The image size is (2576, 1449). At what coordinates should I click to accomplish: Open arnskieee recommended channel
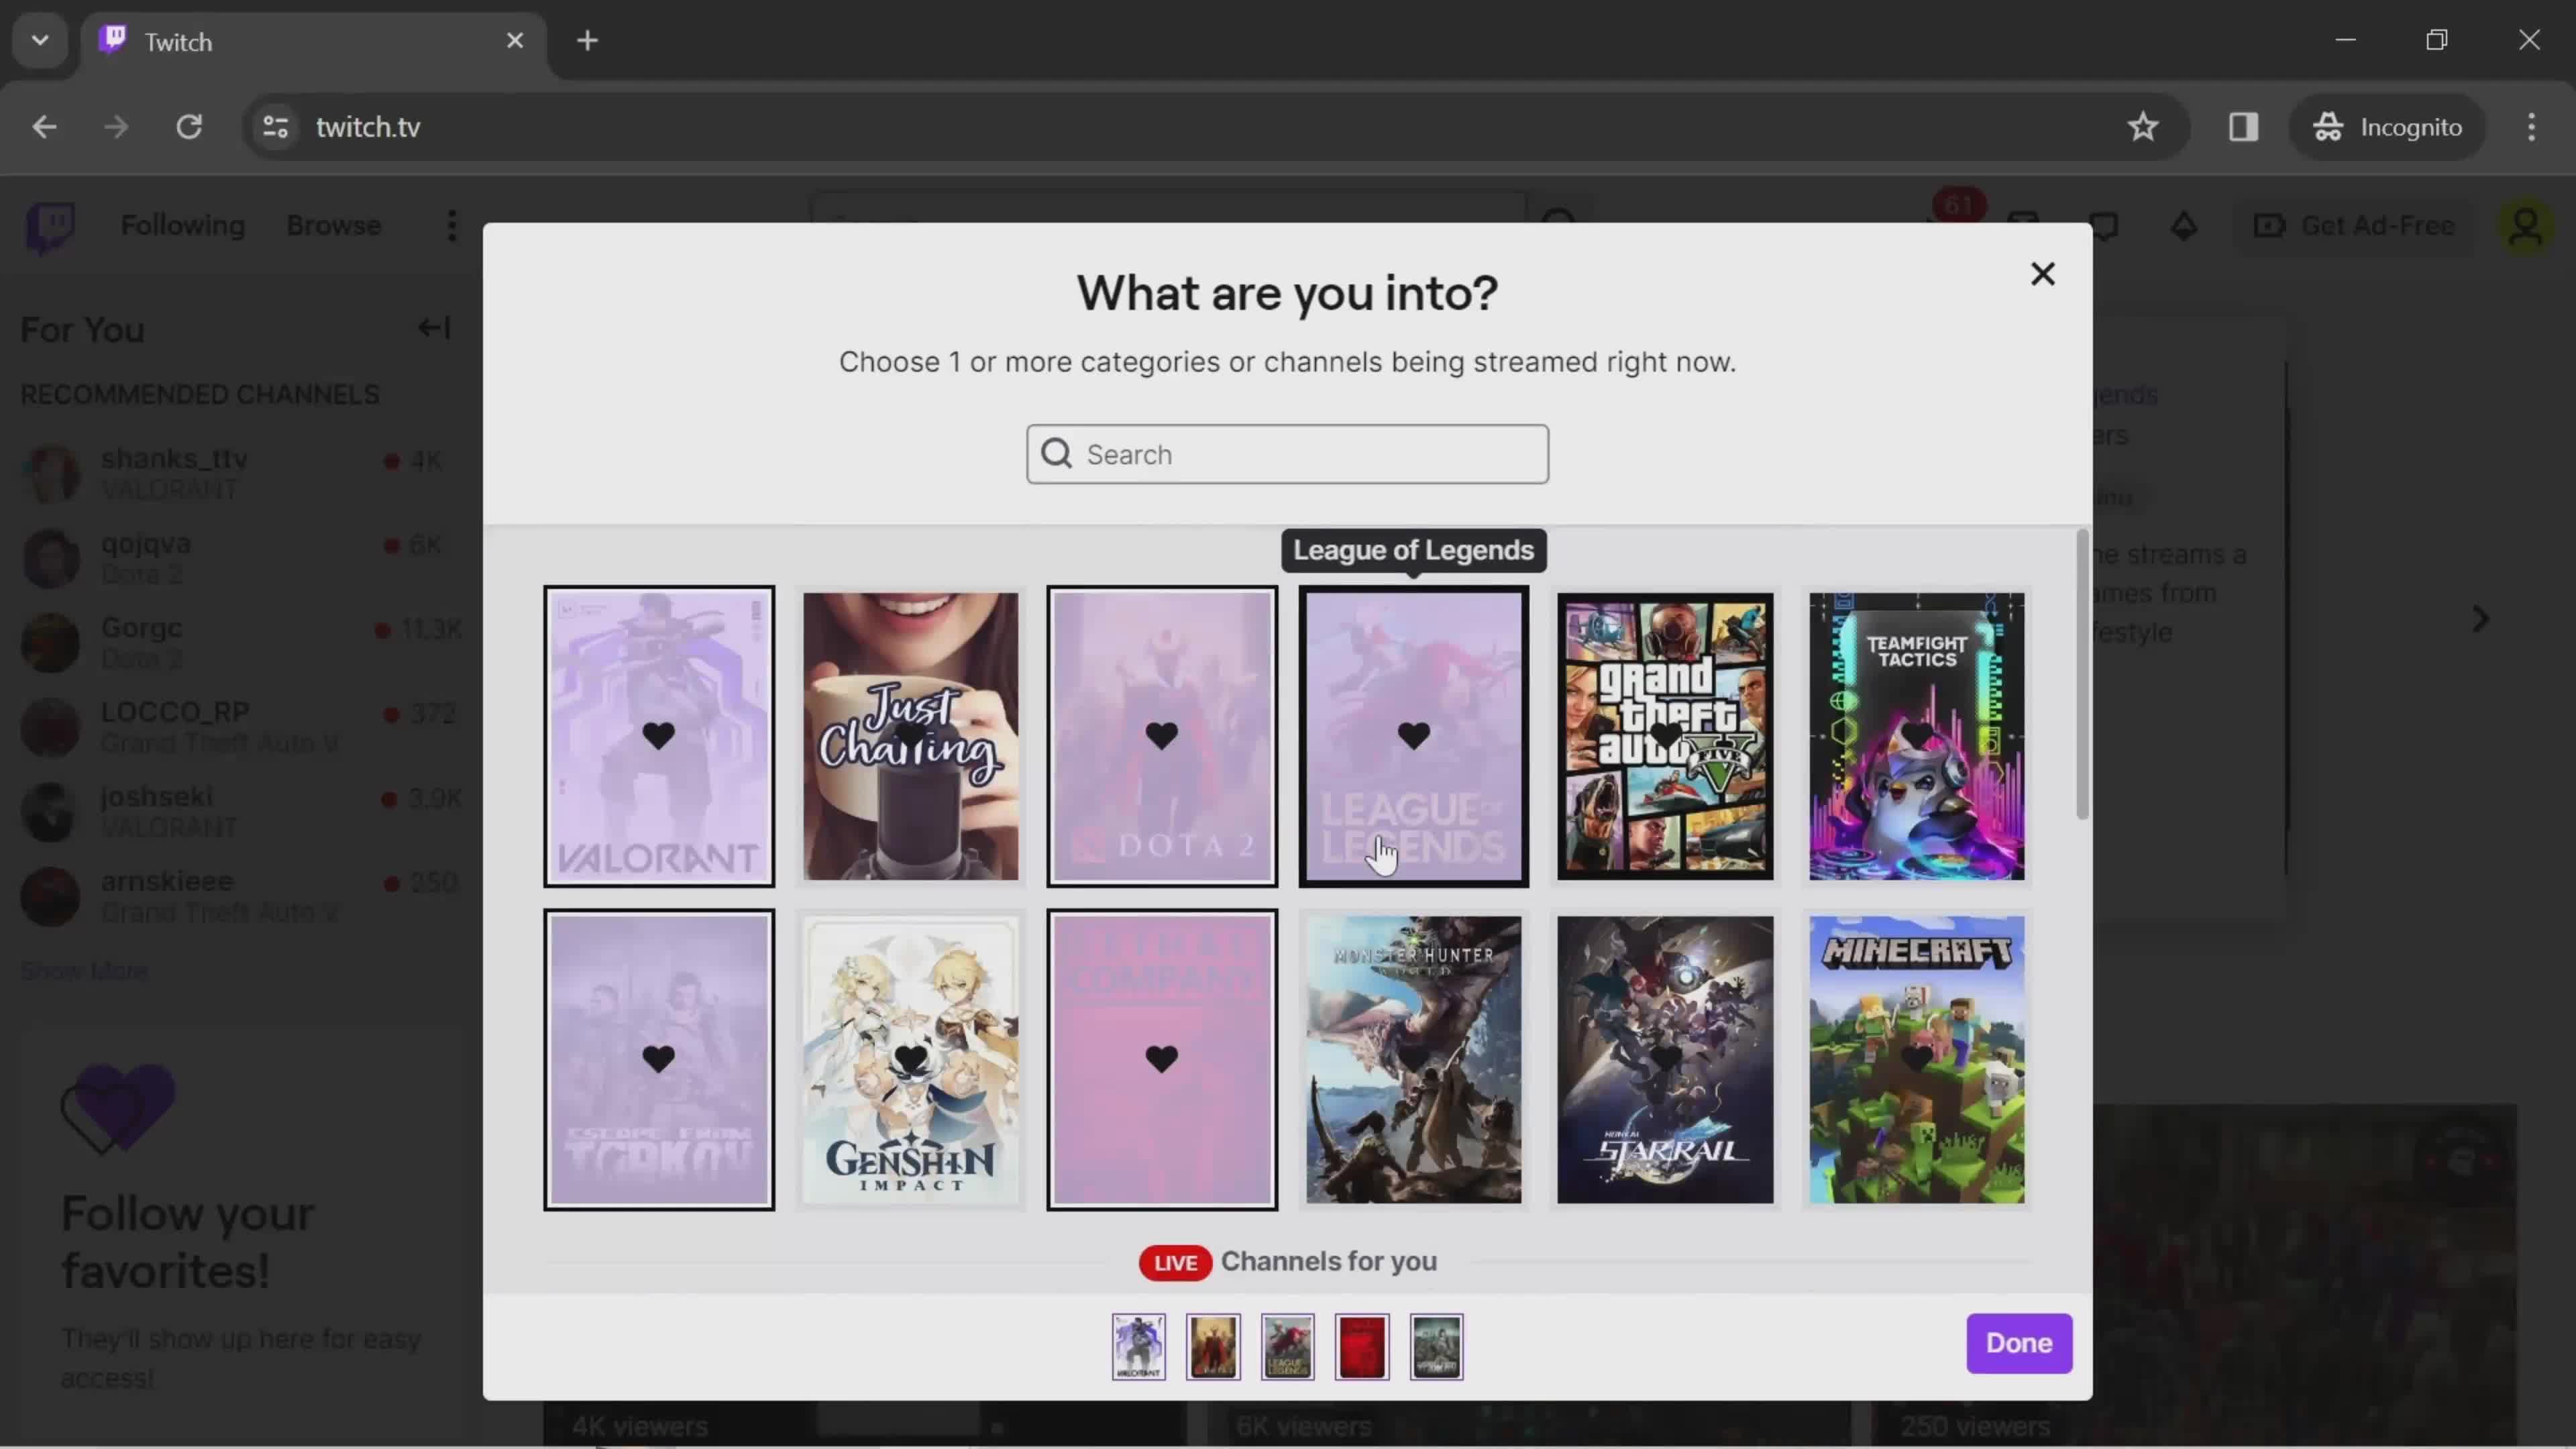pos(240,896)
